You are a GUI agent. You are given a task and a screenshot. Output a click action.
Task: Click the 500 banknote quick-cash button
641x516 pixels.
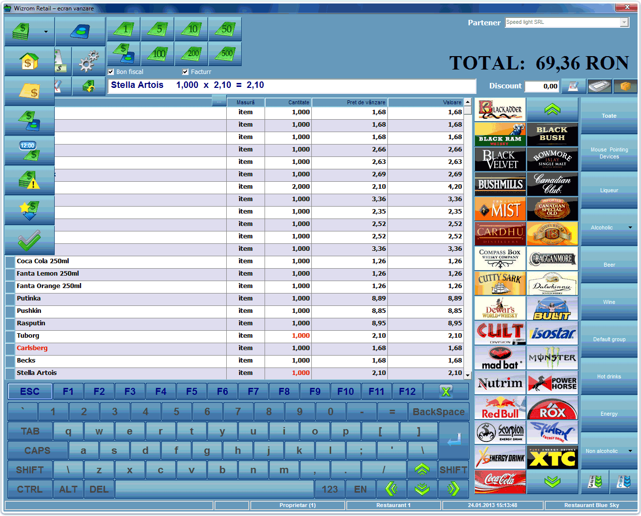pyautogui.click(x=225, y=54)
